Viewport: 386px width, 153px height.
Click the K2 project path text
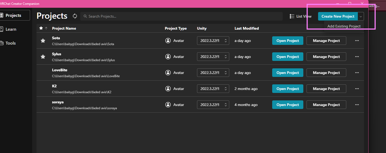click(x=82, y=92)
